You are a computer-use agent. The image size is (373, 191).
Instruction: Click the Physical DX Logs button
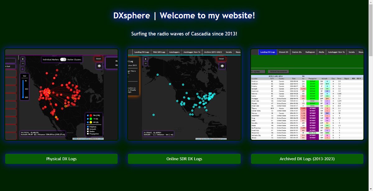pyautogui.click(x=61, y=159)
